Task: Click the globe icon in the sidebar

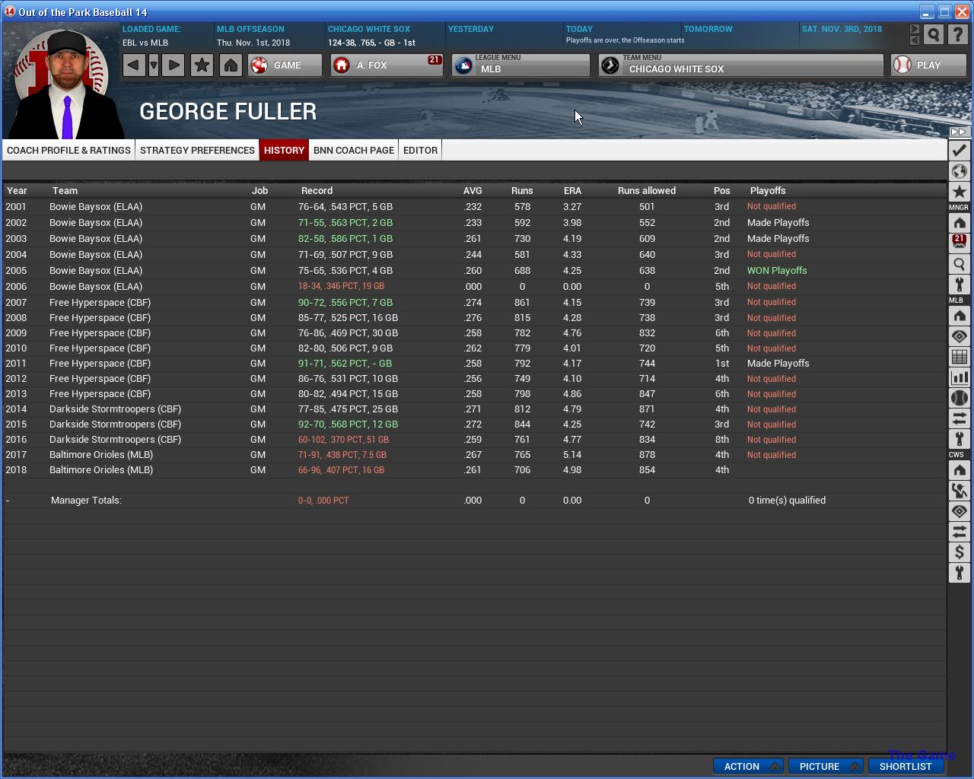Action: point(959,171)
